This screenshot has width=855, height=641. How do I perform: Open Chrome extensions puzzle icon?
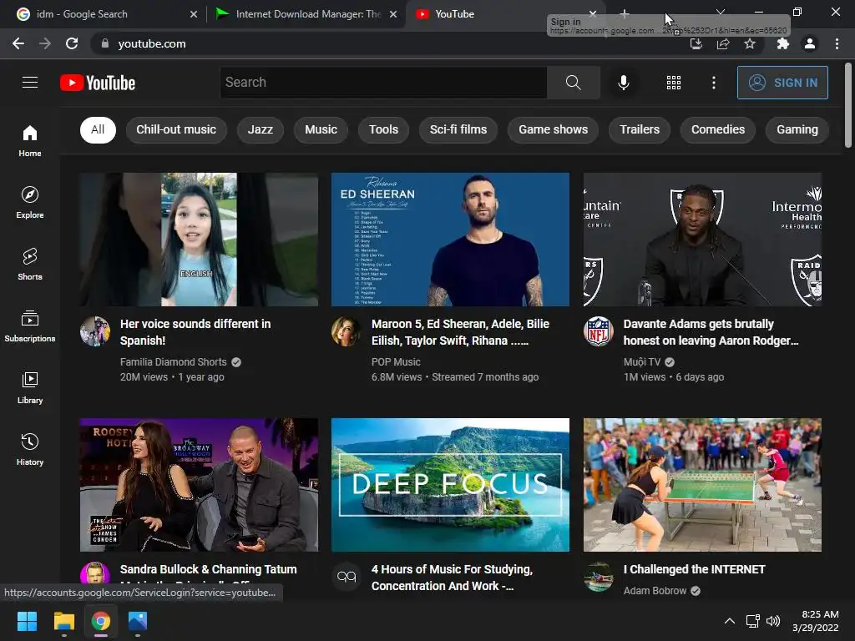pyautogui.click(x=783, y=43)
